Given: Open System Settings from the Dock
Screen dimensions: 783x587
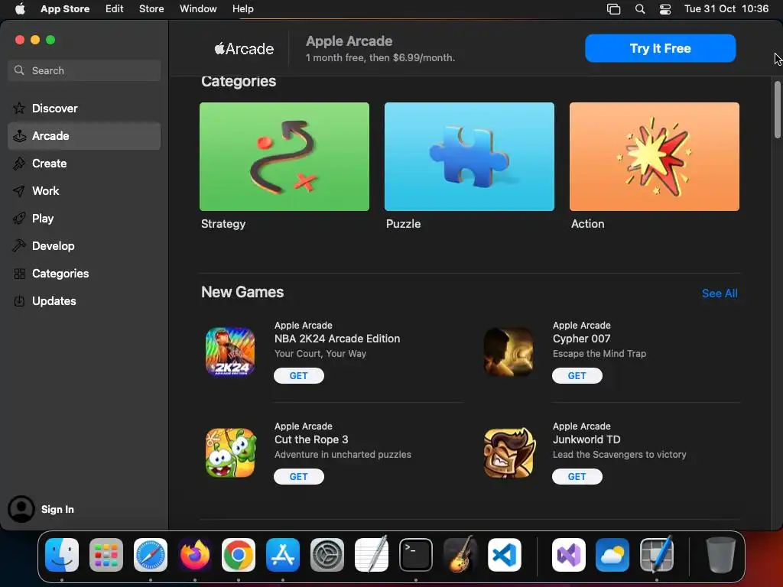Looking at the screenshot, I should pos(327,555).
